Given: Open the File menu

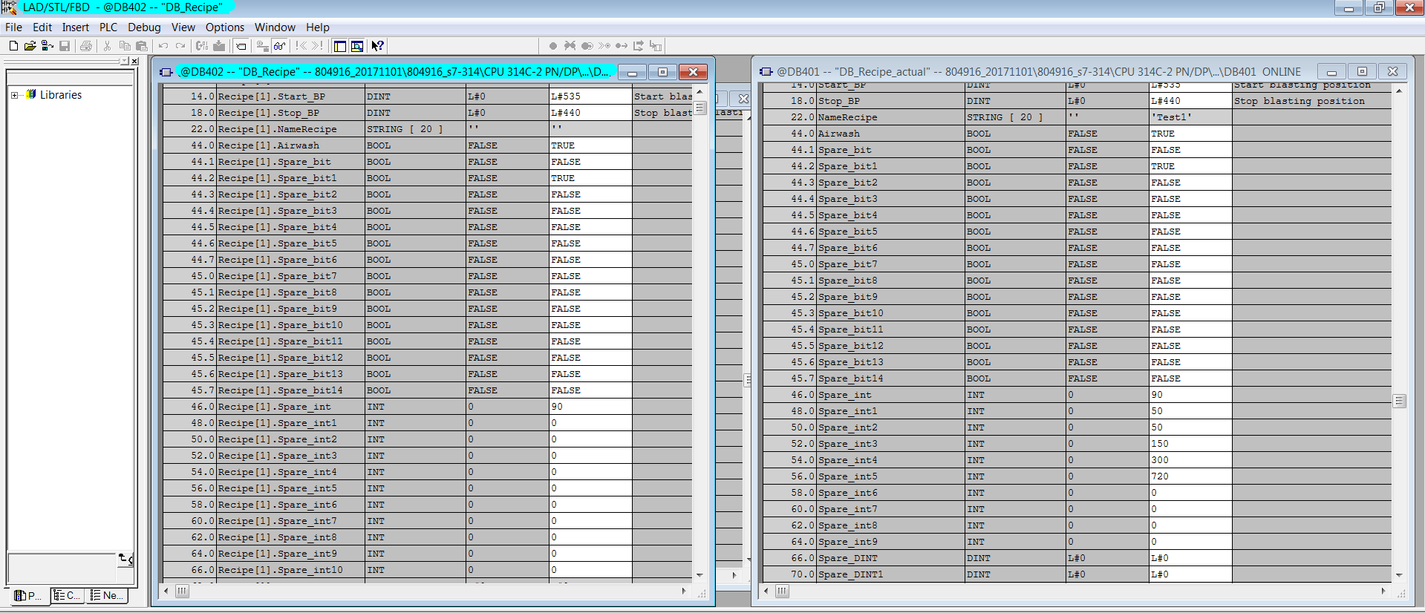Looking at the screenshot, I should tap(14, 27).
